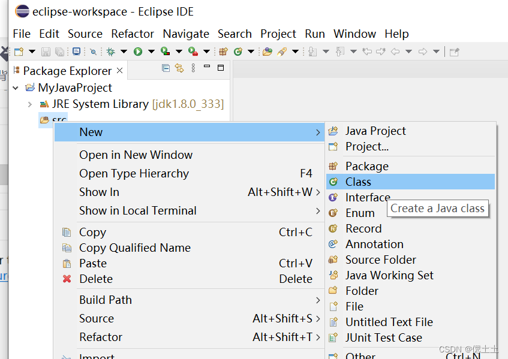Click the Back navigation arrow icon
The image size is (508, 359).
[x=395, y=52]
